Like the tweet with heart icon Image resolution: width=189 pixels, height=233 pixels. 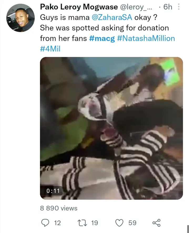(119, 223)
